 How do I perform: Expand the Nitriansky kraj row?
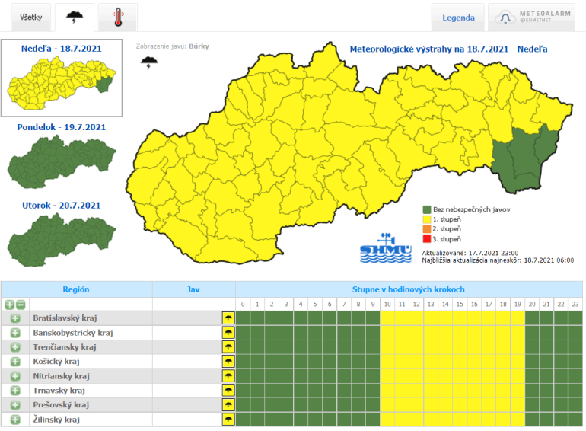coord(15,376)
